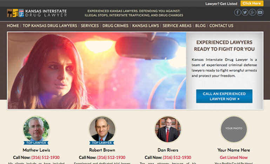Open Top Kansas Drug Lawyers menu

point(50,26)
